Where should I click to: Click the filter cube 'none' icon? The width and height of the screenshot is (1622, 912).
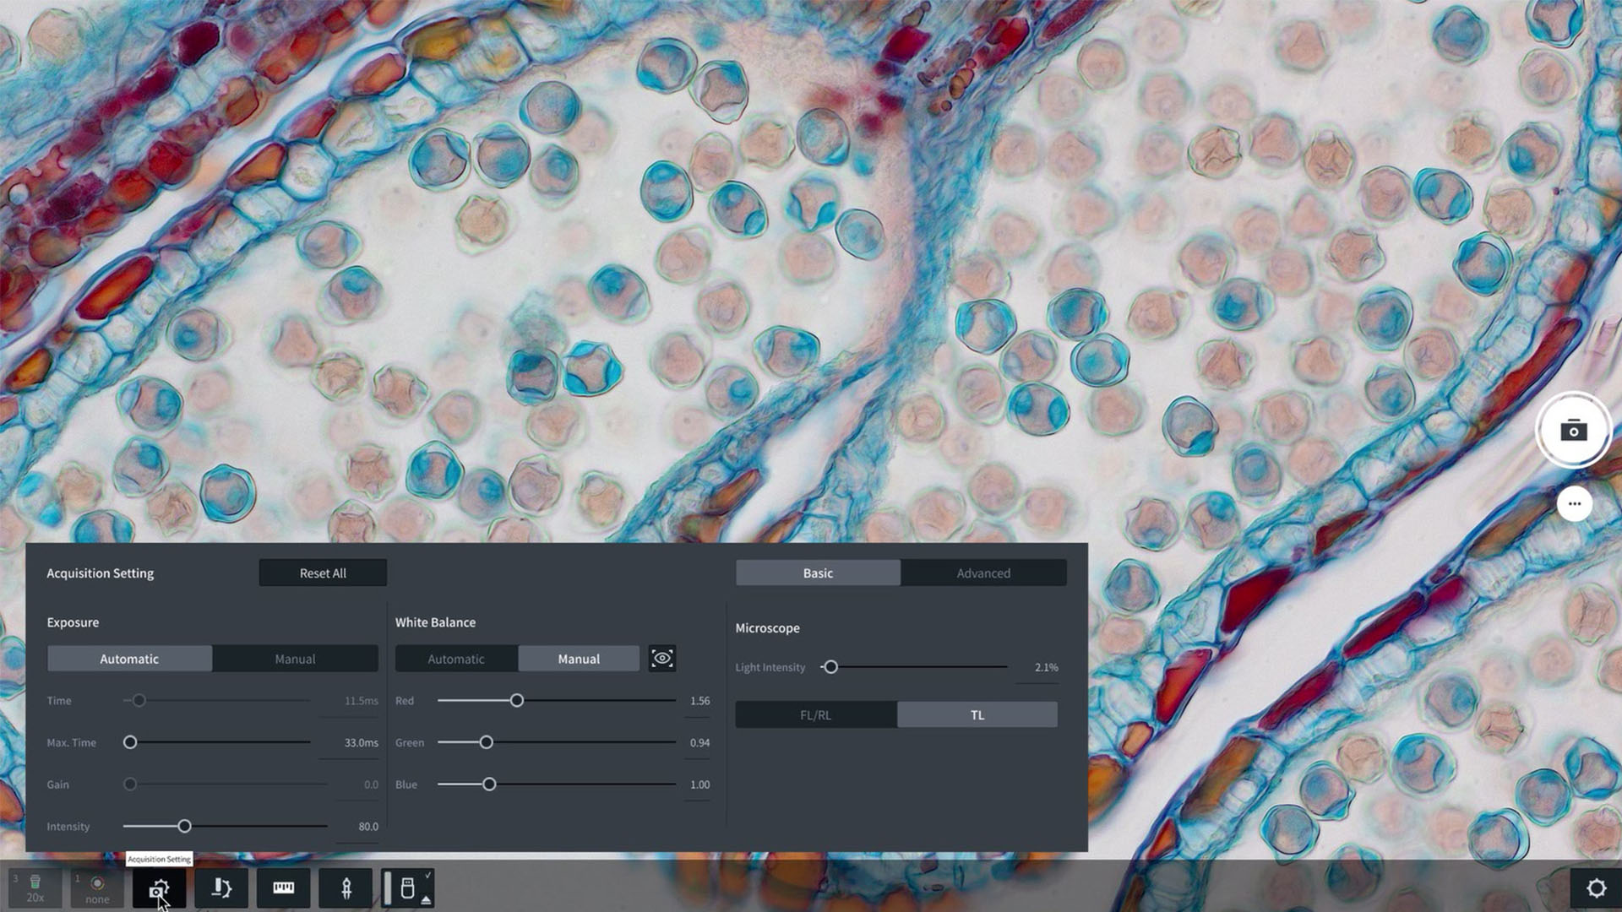coord(97,888)
